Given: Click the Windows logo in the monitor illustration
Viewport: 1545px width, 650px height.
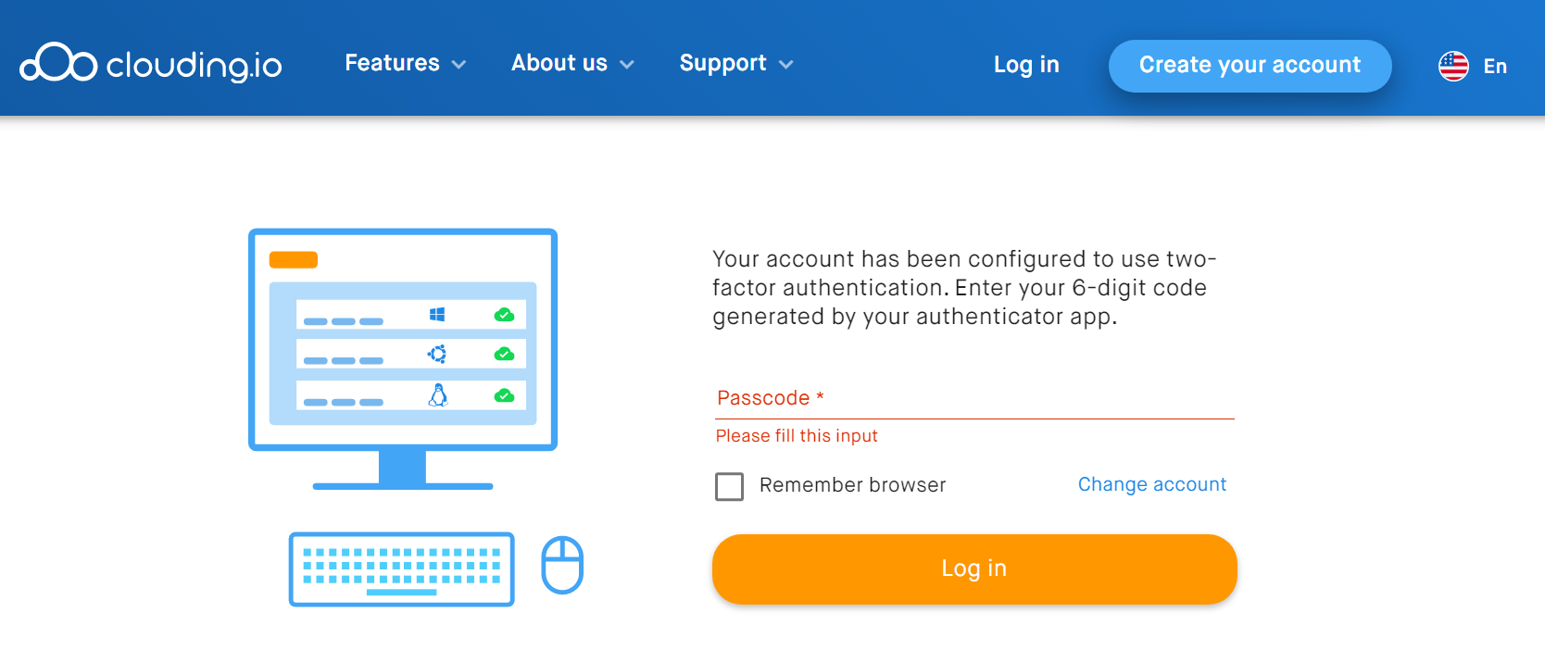Looking at the screenshot, I should 437,315.
